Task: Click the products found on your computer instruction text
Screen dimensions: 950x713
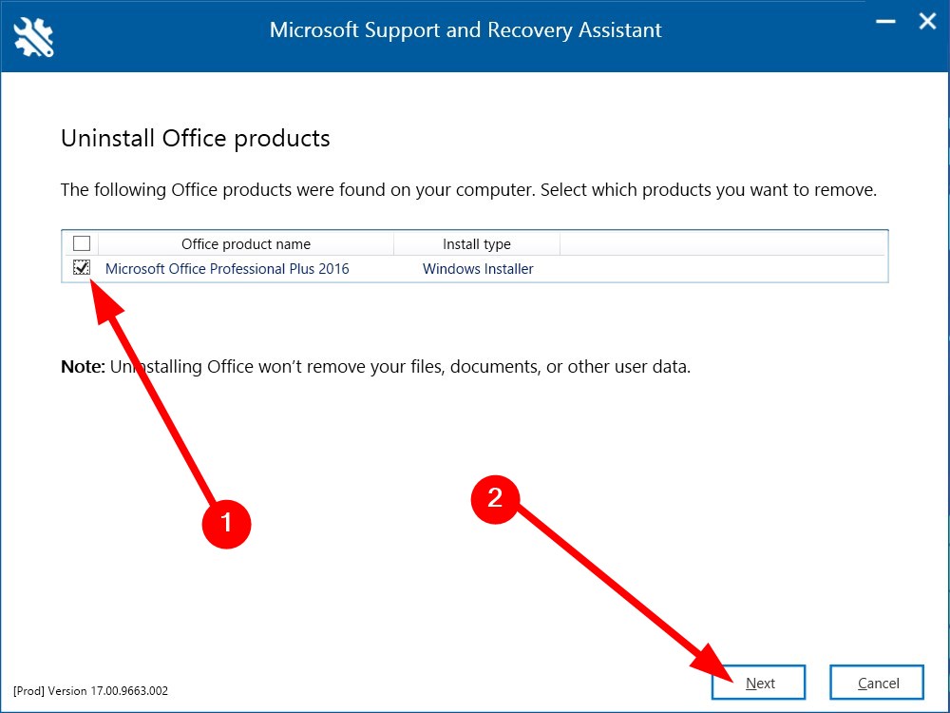Action: point(468,190)
